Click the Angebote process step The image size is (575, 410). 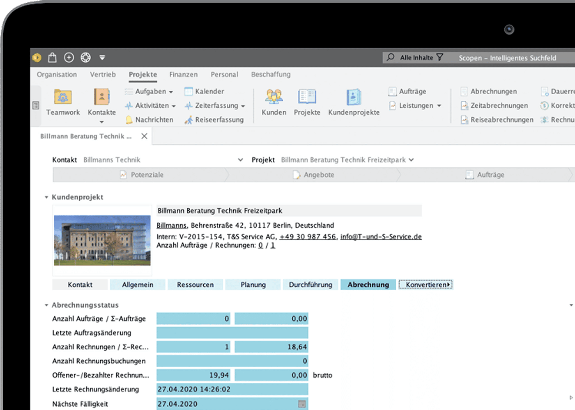tap(313, 175)
